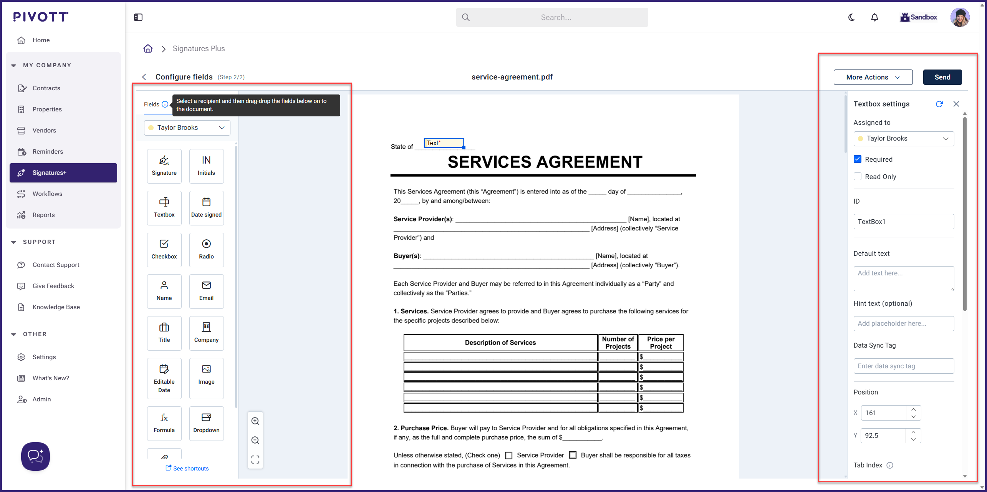This screenshot has width=987, height=492.
Task: Collapse the OTHER section
Action: tap(14, 334)
